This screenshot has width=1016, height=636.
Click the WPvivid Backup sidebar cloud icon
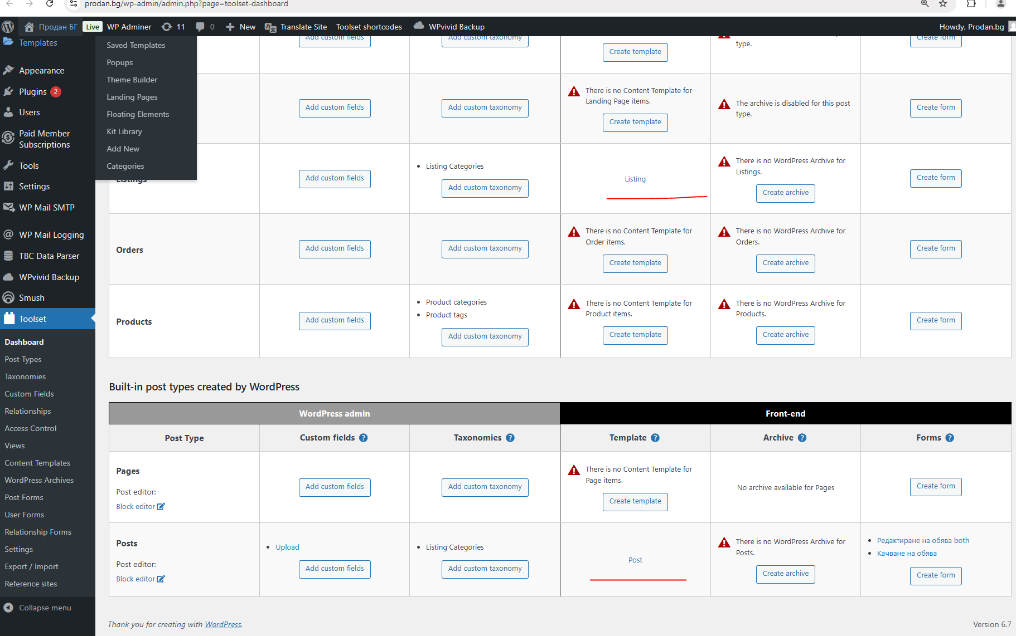[x=8, y=277]
